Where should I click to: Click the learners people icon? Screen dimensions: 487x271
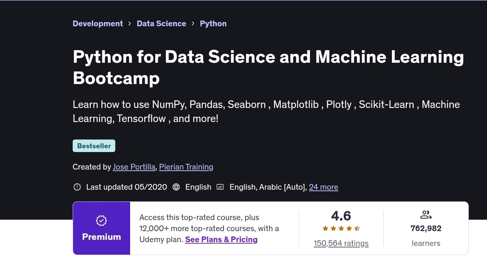426,215
